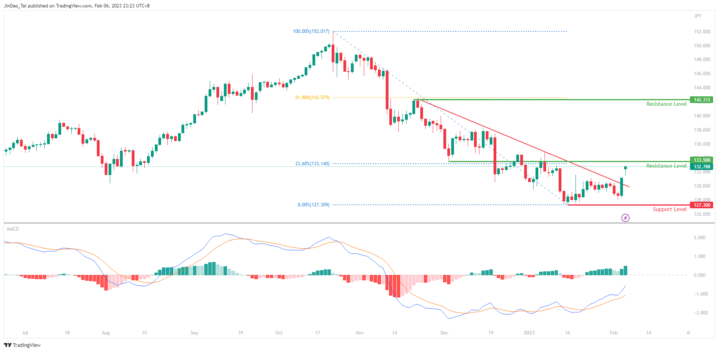Click the 138.000 price axis value
Image resolution: width=719 pixels, height=352 pixels.
click(x=702, y=130)
